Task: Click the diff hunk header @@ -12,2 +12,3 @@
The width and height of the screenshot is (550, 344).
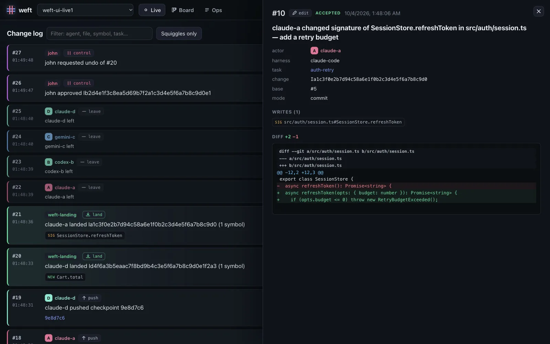Action: point(300,172)
